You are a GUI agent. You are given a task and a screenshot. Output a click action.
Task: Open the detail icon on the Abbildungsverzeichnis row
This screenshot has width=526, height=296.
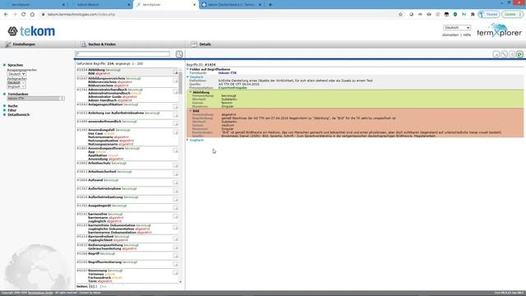[175, 81]
